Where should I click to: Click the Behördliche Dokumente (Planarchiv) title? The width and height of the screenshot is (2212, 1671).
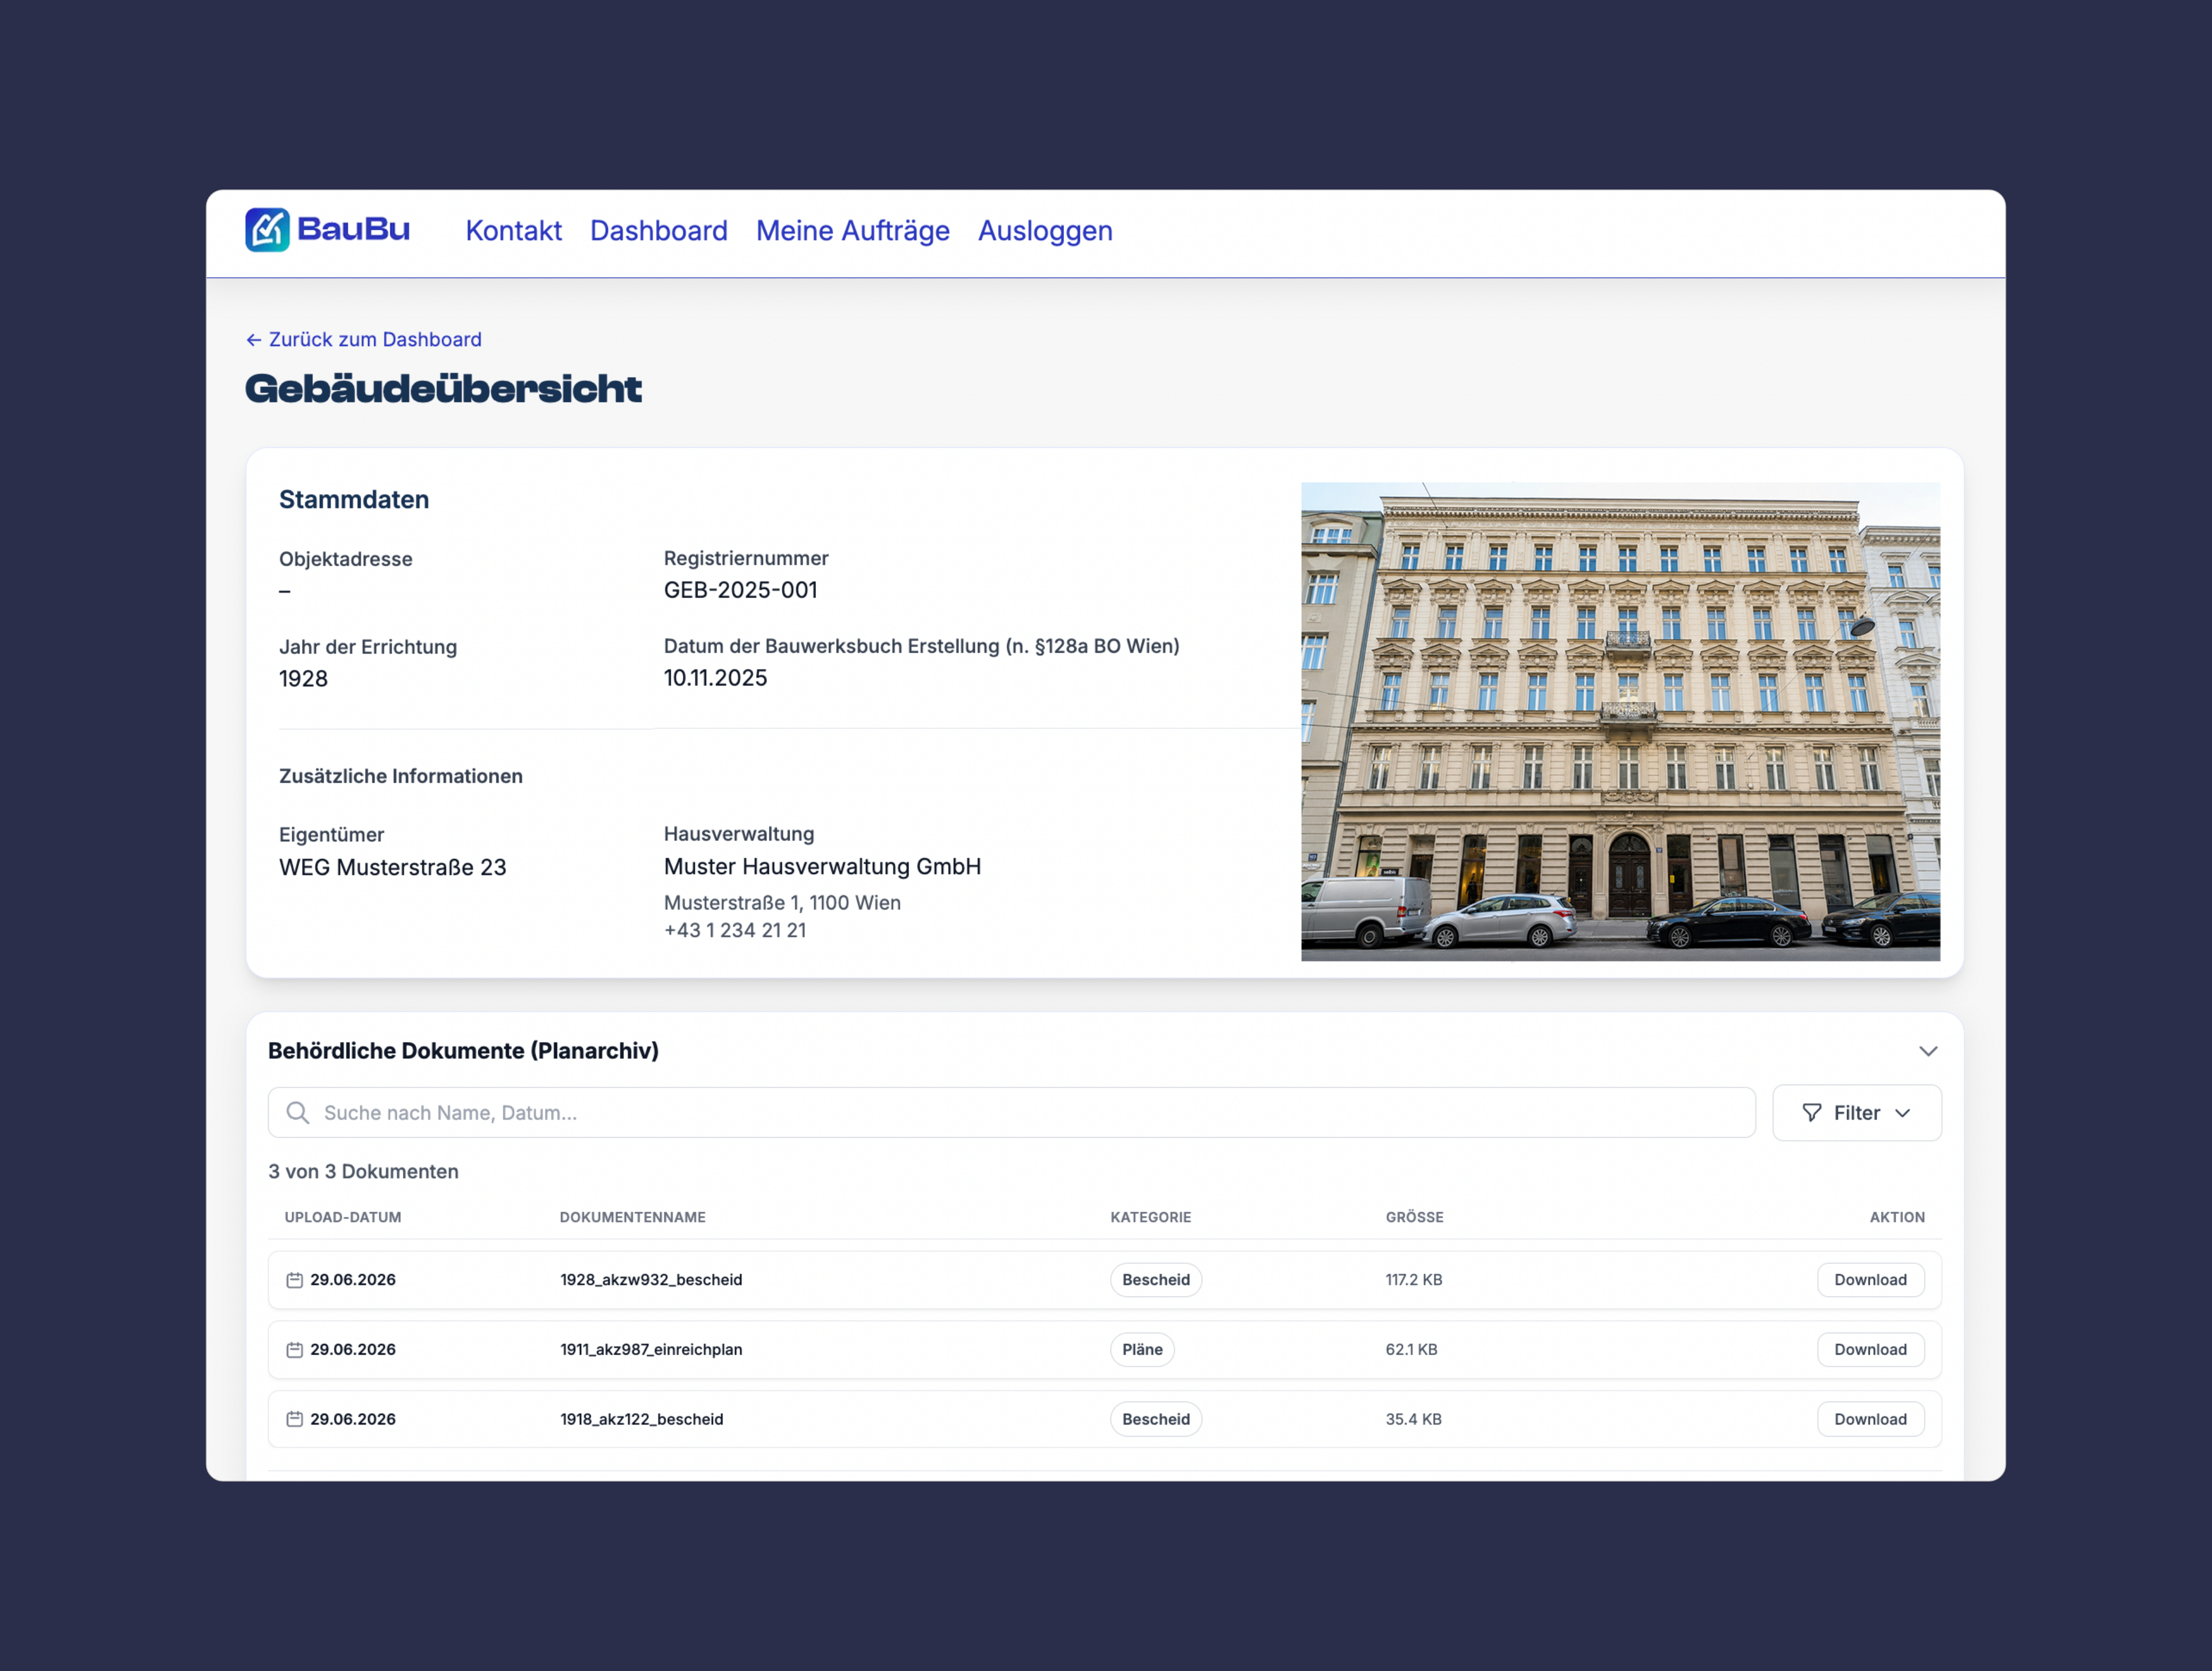(x=463, y=1051)
